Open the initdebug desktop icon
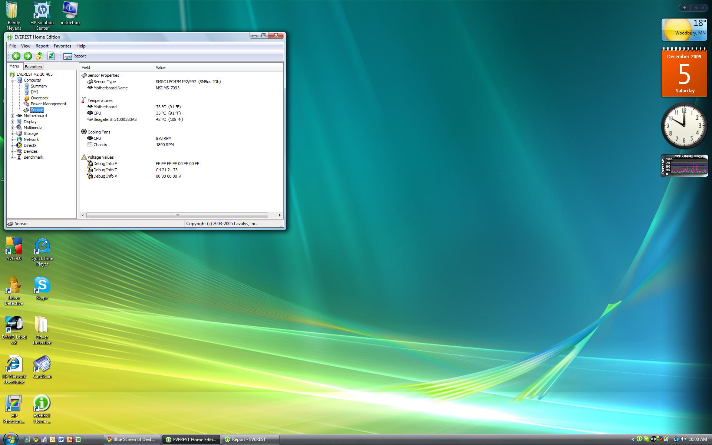Image resolution: width=712 pixels, height=445 pixels. pyautogui.click(x=70, y=13)
